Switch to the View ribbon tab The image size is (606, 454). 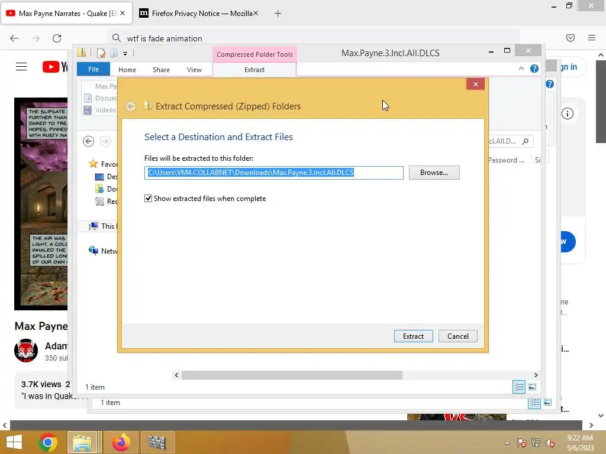[x=194, y=70]
